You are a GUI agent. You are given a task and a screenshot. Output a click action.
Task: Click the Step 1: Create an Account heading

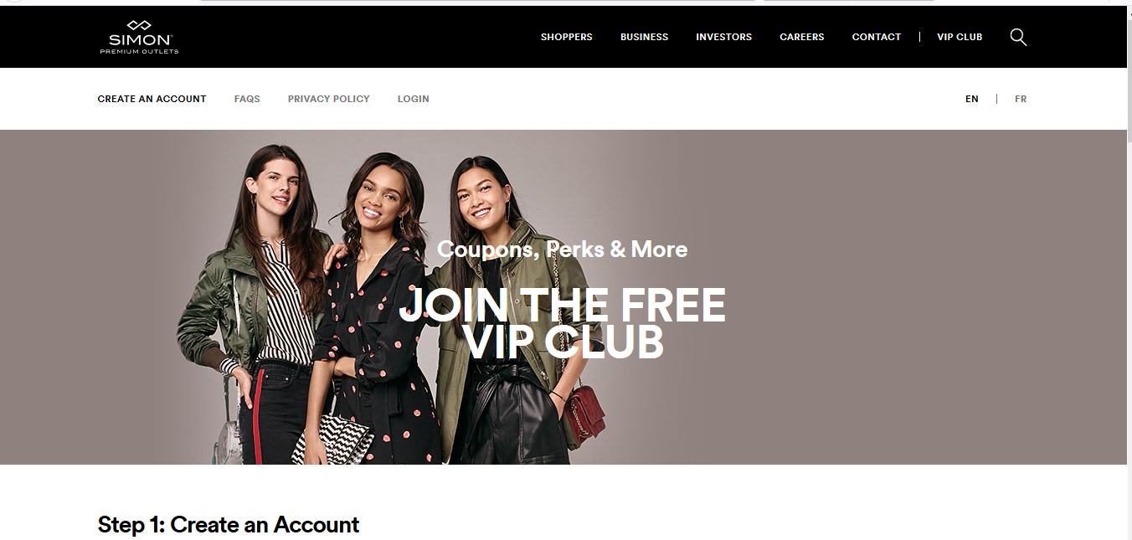pos(229,525)
